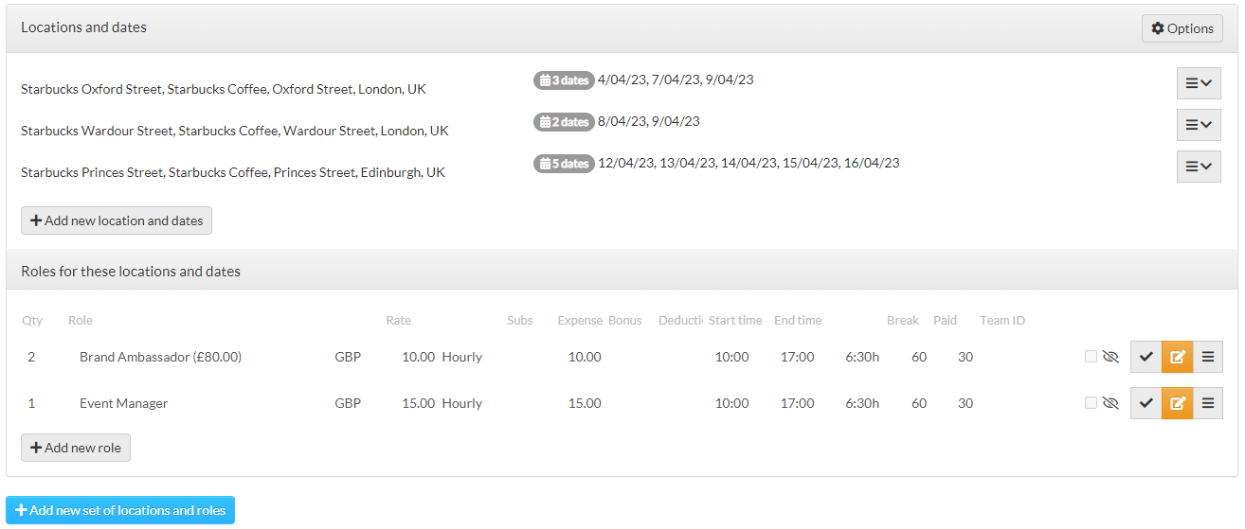Click Event Manager start time 10:00
The image size is (1245, 529).
[731, 403]
